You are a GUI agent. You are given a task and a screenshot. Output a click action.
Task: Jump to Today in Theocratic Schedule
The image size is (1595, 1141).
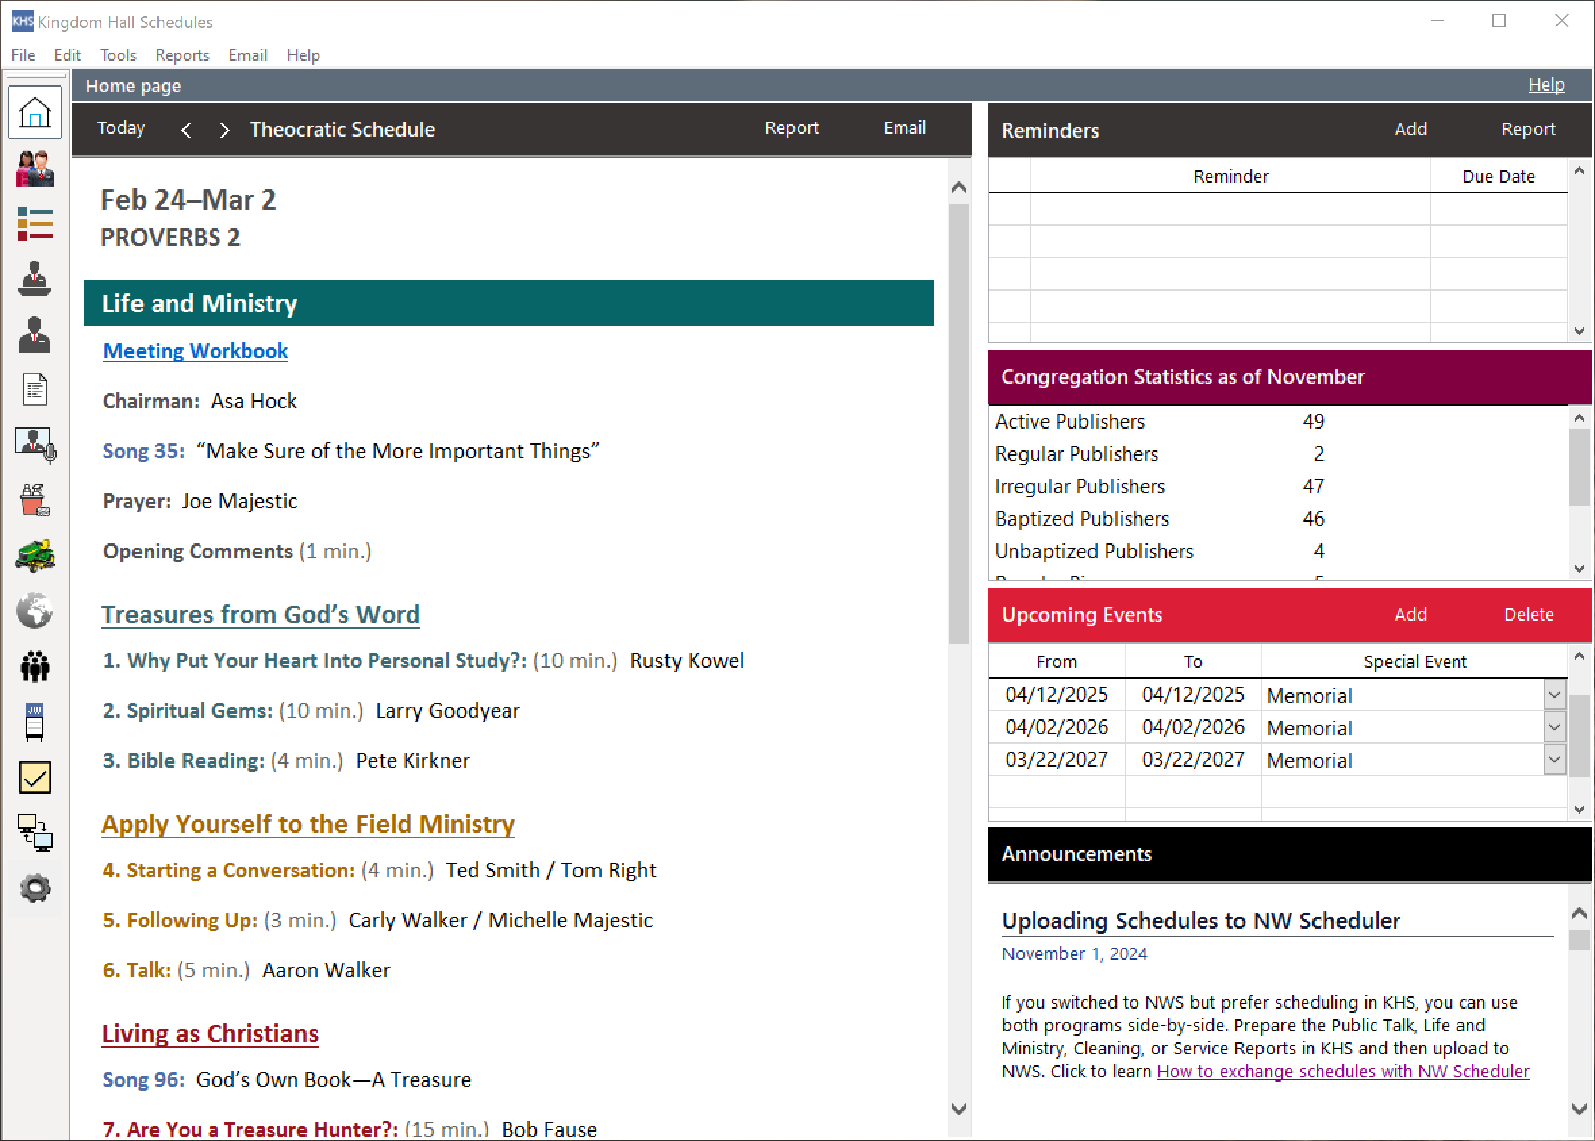coord(121,128)
